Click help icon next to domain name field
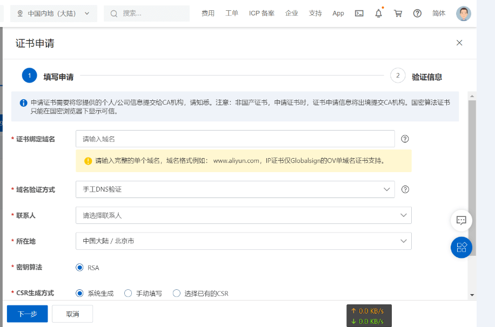Image resolution: width=495 pixels, height=327 pixels. coord(405,139)
